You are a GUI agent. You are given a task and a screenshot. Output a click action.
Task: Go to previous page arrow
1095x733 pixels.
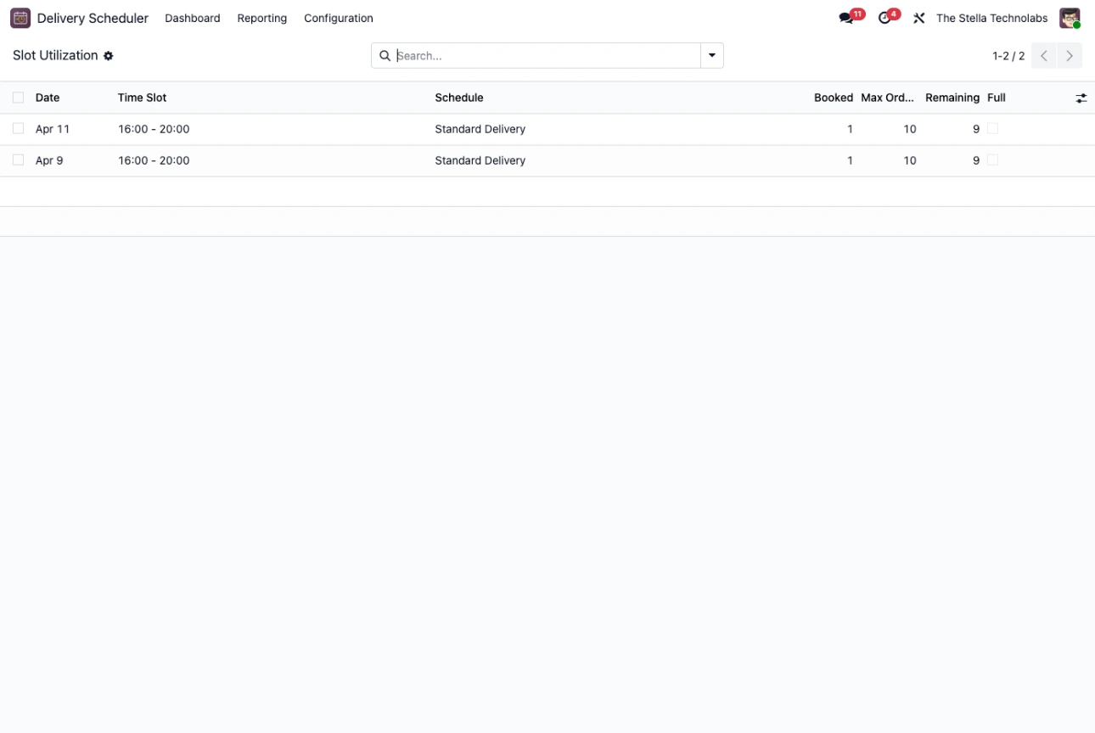tap(1044, 56)
